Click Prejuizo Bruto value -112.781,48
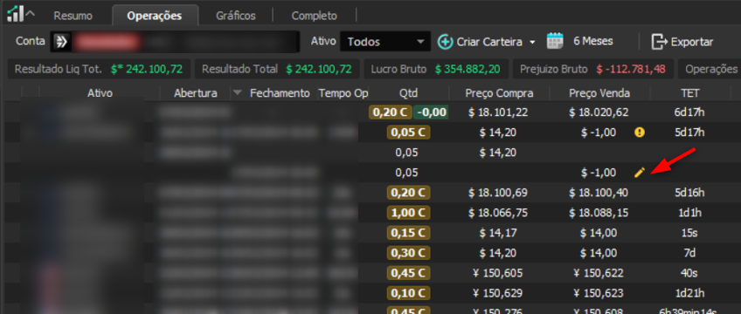 coord(631,69)
